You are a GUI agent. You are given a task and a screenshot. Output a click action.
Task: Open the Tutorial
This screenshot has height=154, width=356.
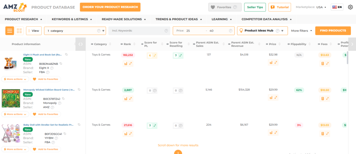(x=280, y=7)
